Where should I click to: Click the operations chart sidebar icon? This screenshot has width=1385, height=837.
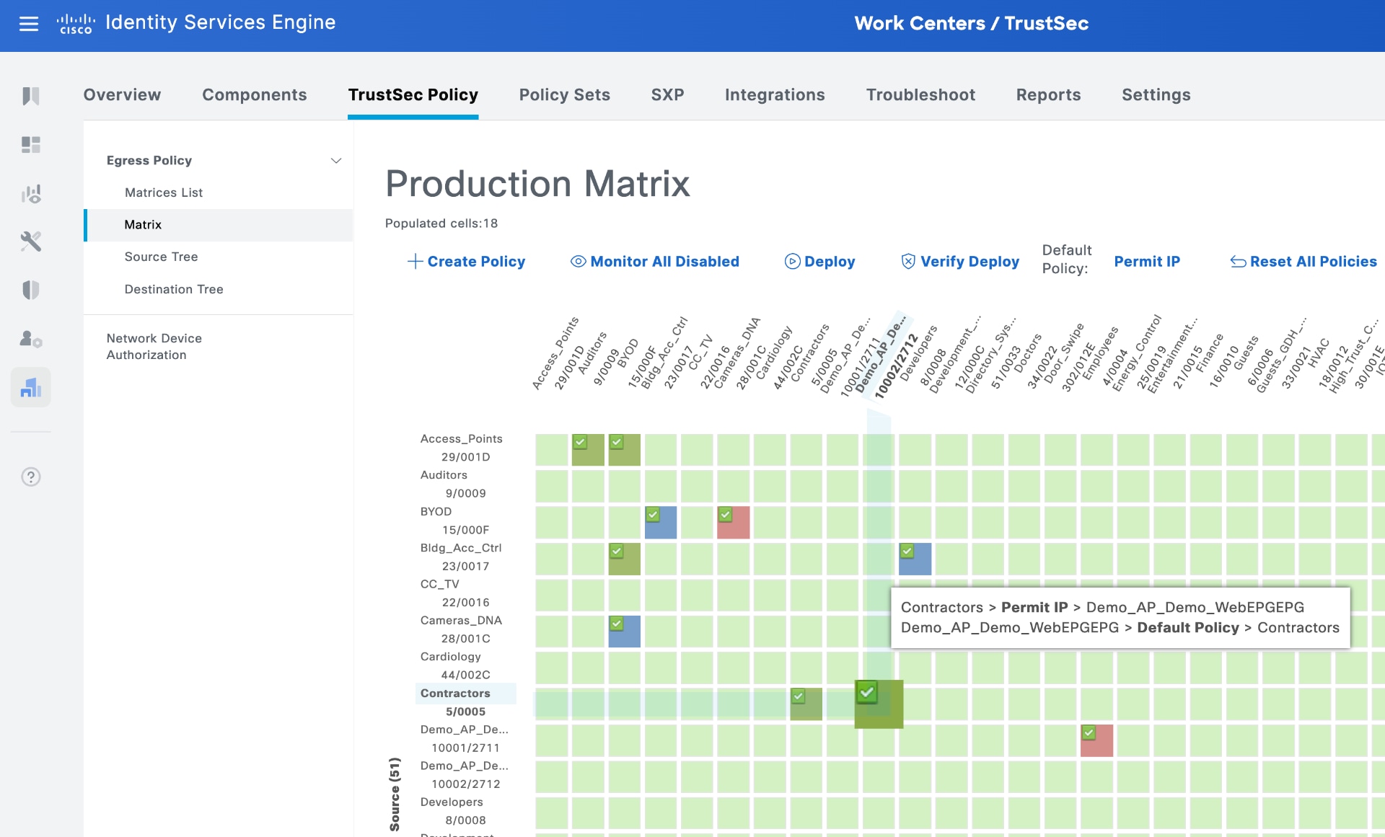point(31,193)
